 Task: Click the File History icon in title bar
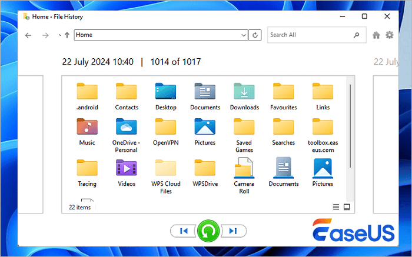[26, 16]
